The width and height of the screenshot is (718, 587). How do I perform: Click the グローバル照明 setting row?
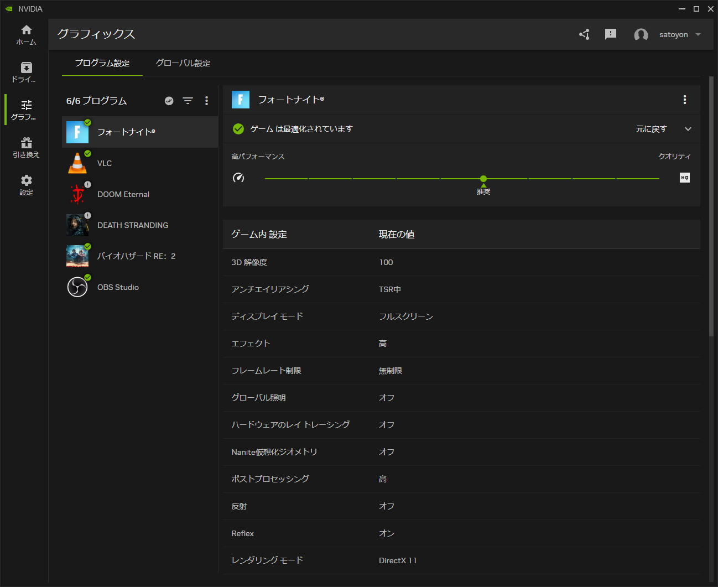[461, 398]
